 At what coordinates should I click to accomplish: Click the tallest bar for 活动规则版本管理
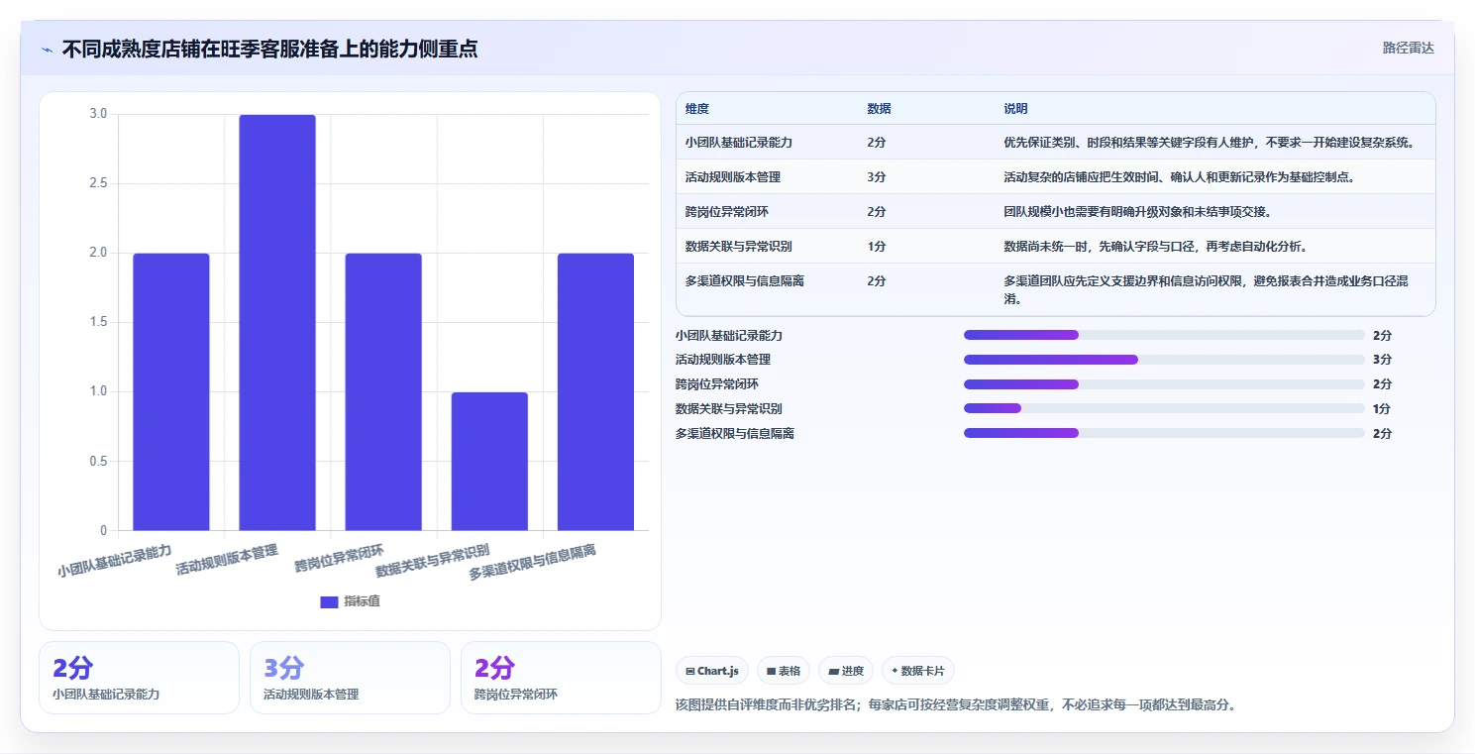277,322
